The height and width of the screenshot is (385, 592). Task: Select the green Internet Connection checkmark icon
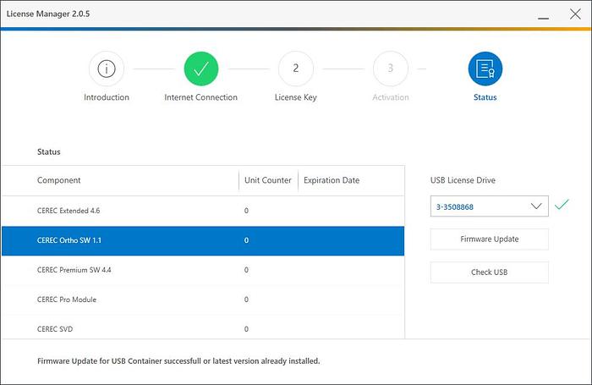coord(201,69)
